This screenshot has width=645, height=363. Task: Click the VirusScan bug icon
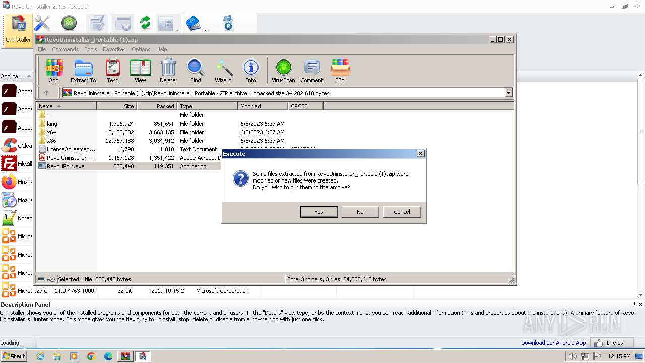coord(283,71)
